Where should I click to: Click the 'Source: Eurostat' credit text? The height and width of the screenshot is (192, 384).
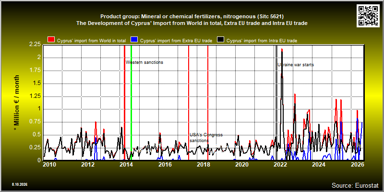(x=355, y=185)
